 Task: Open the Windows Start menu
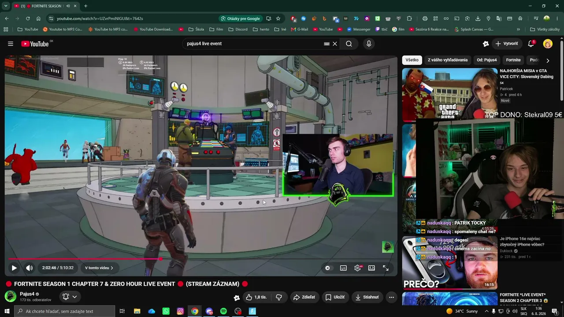point(7,311)
